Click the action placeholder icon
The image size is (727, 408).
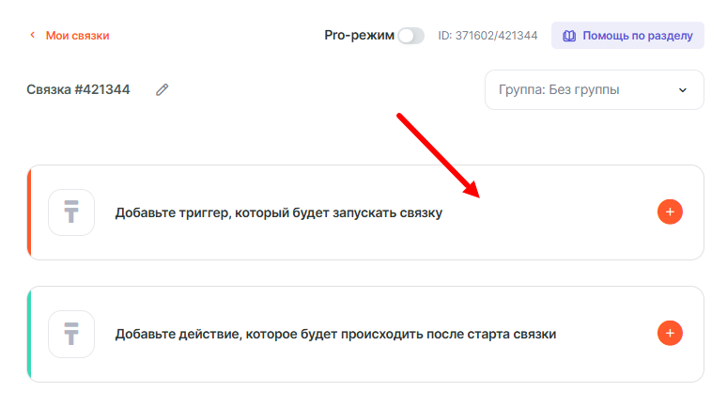71,334
